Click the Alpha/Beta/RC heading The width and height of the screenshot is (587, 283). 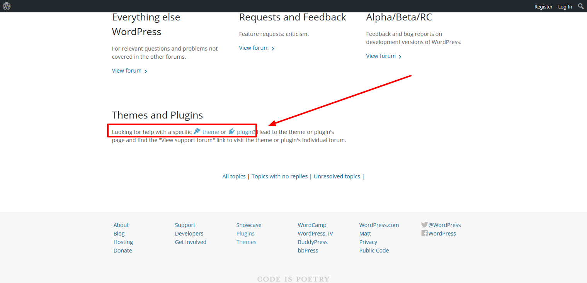pyautogui.click(x=399, y=17)
